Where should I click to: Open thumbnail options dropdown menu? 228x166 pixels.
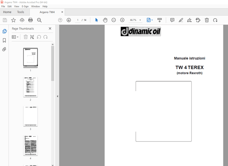click(x=15, y=37)
